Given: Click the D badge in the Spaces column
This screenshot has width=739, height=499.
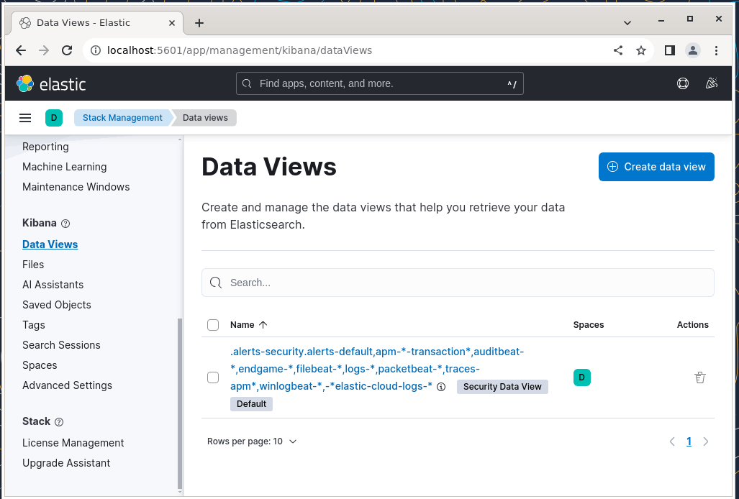Looking at the screenshot, I should point(582,377).
